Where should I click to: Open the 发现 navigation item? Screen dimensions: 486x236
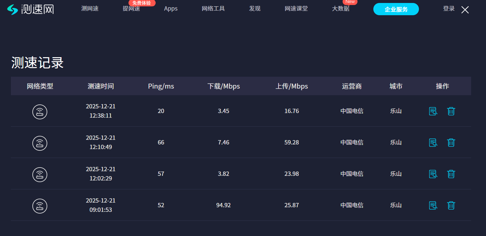pos(255,9)
